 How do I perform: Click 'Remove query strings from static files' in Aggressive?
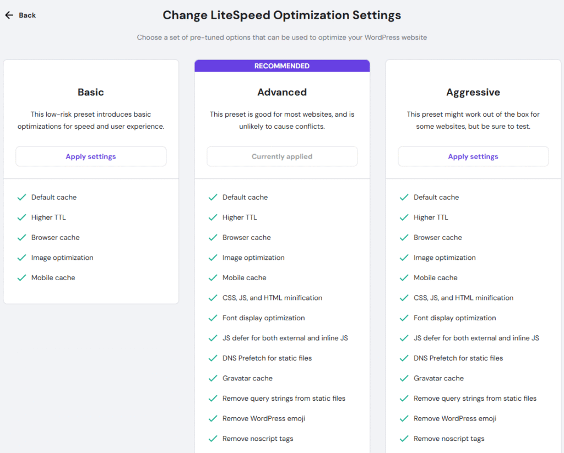[x=475, y=399]
